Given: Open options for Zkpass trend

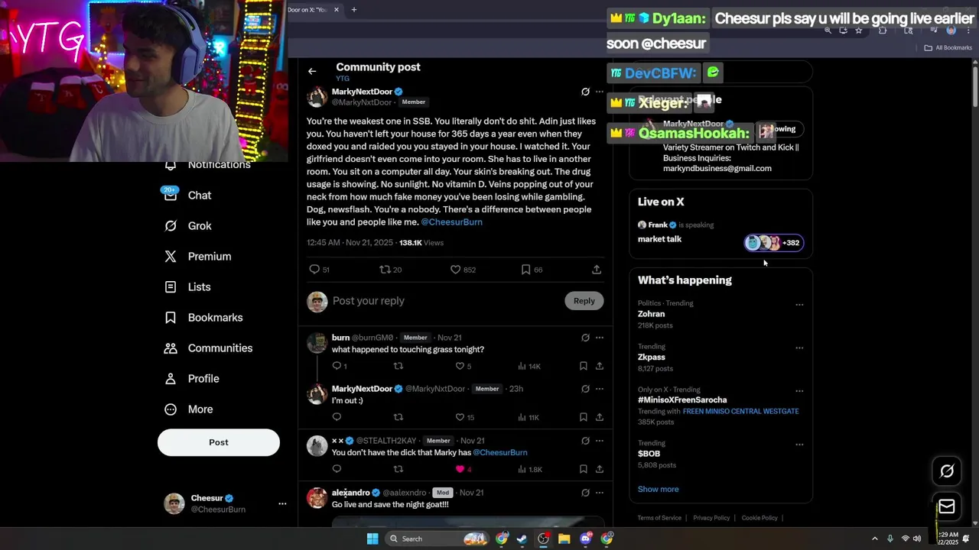Looking at the screenshot, I should coord(799,348).
